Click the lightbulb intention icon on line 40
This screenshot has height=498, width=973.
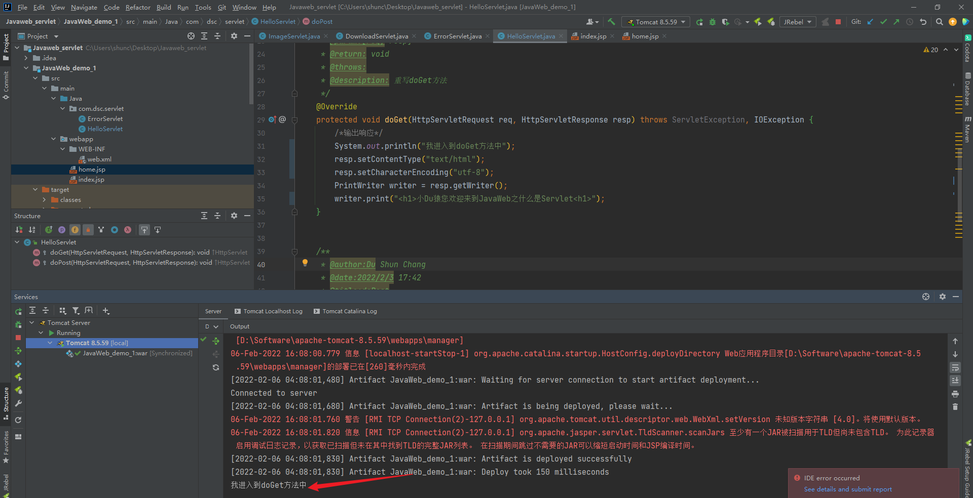(305, 263)
